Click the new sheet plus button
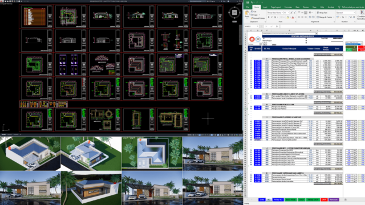 coord(346,200)
